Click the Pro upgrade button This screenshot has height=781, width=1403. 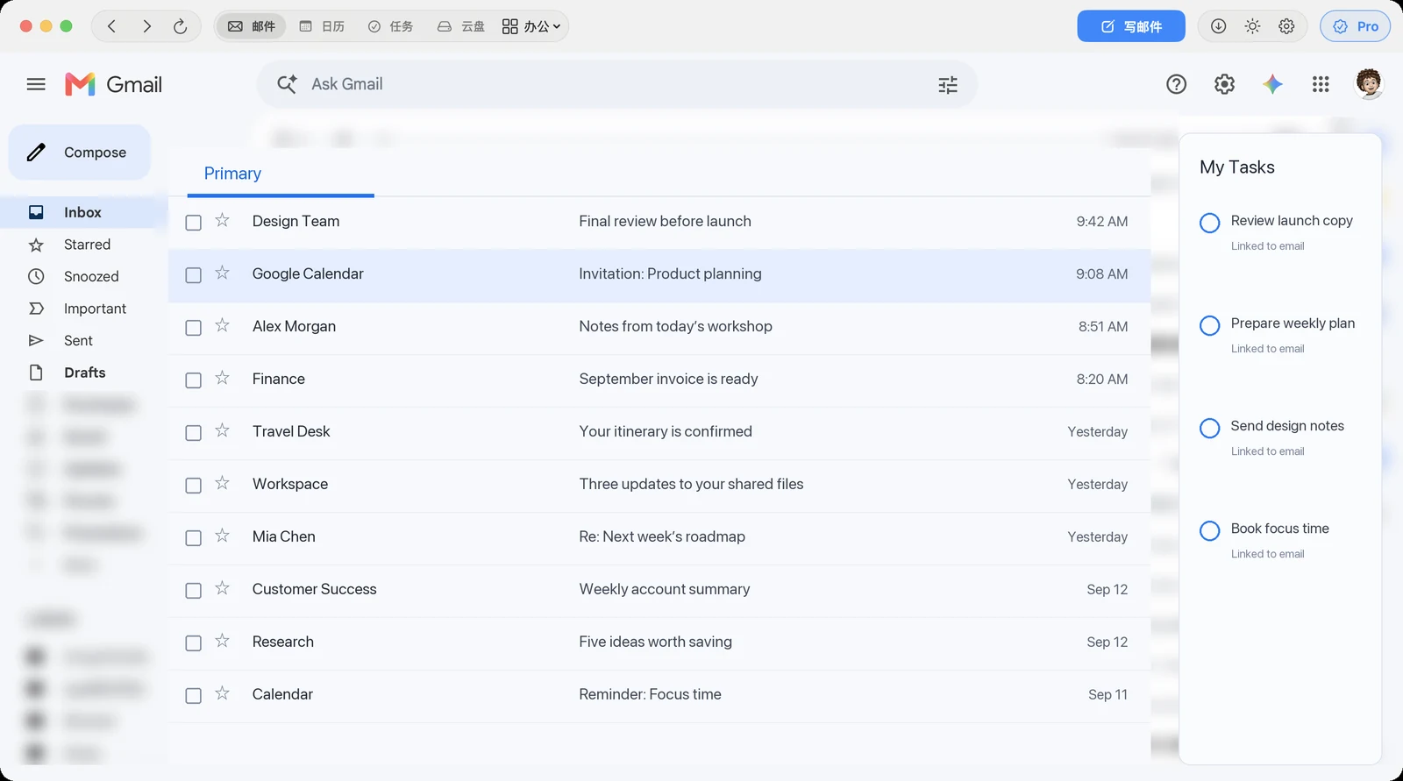1356,26
